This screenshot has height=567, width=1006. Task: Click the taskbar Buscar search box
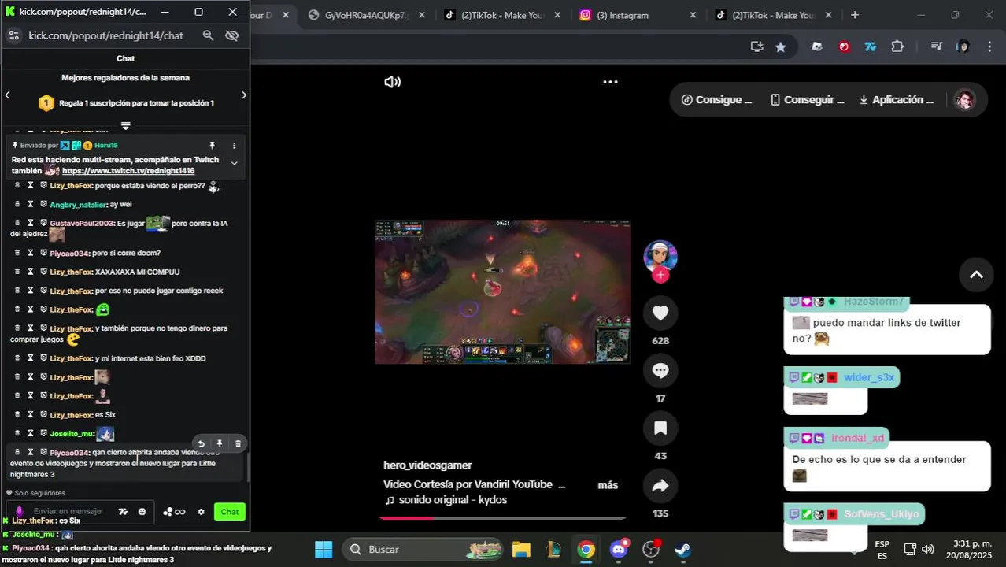(422, 549)
